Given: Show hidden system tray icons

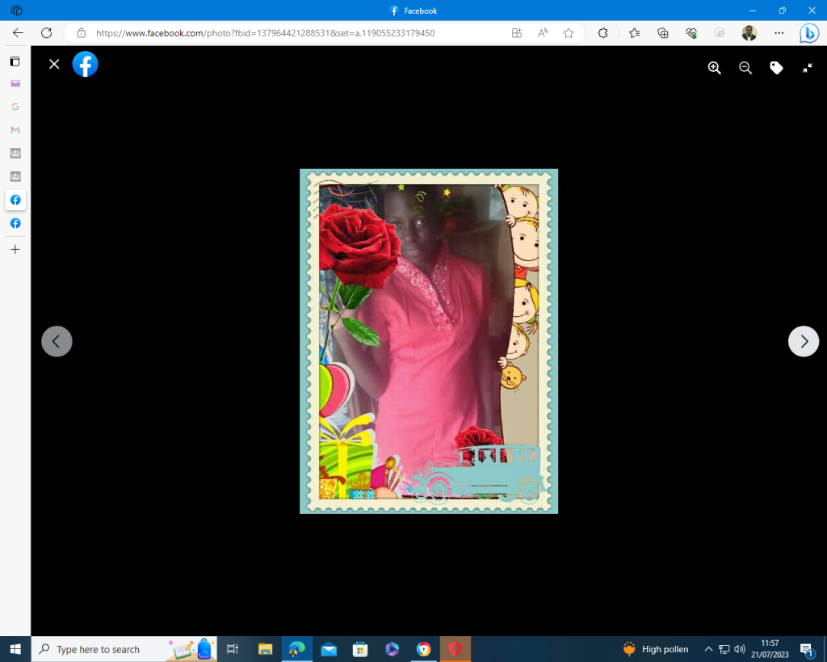Looking at the screenshot, I should point(708,649).
